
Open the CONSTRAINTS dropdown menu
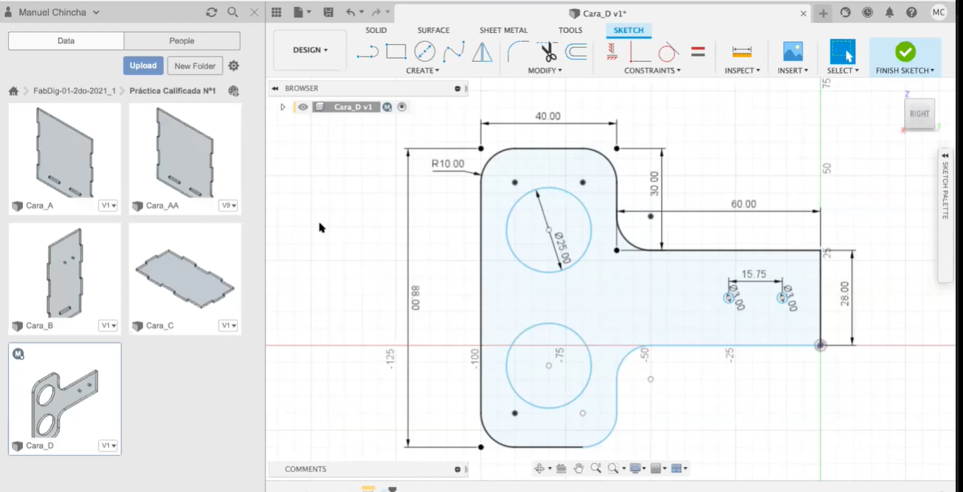click(652, 71)
